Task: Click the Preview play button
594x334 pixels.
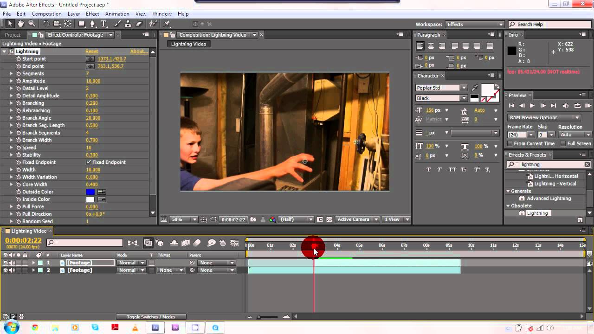Action: (532, 106)
